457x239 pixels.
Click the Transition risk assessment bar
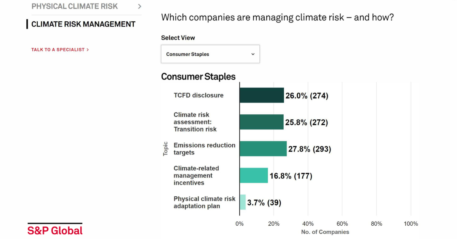point(262,122)
